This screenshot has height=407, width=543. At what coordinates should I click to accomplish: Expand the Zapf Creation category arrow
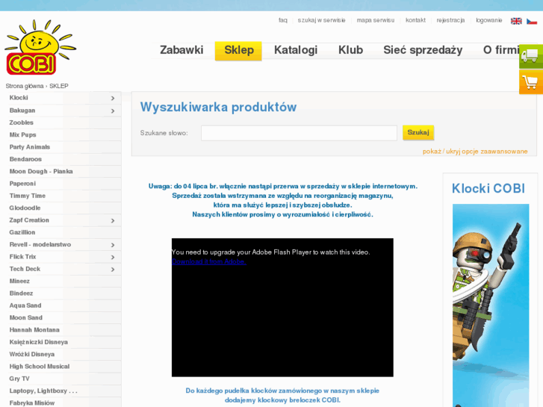click(113, 220)
